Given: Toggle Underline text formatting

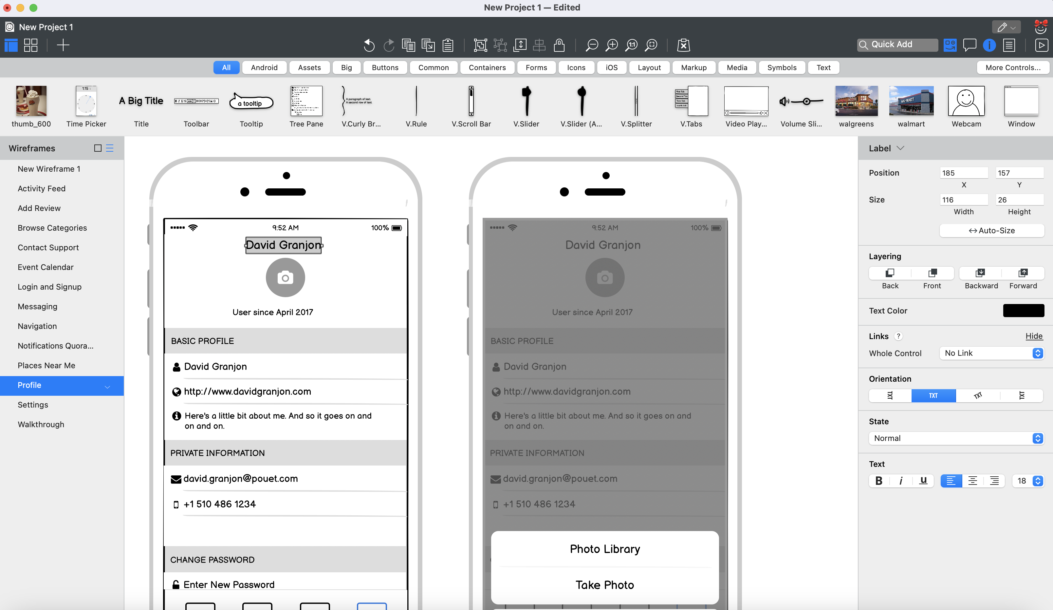Looking at the screenshot, I should tap(923, 481).
